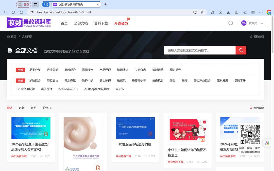The width and height of the screenshot is (274, 171).
Task: Click the site header search magnifier icon
Action: (x=231, y=23)
